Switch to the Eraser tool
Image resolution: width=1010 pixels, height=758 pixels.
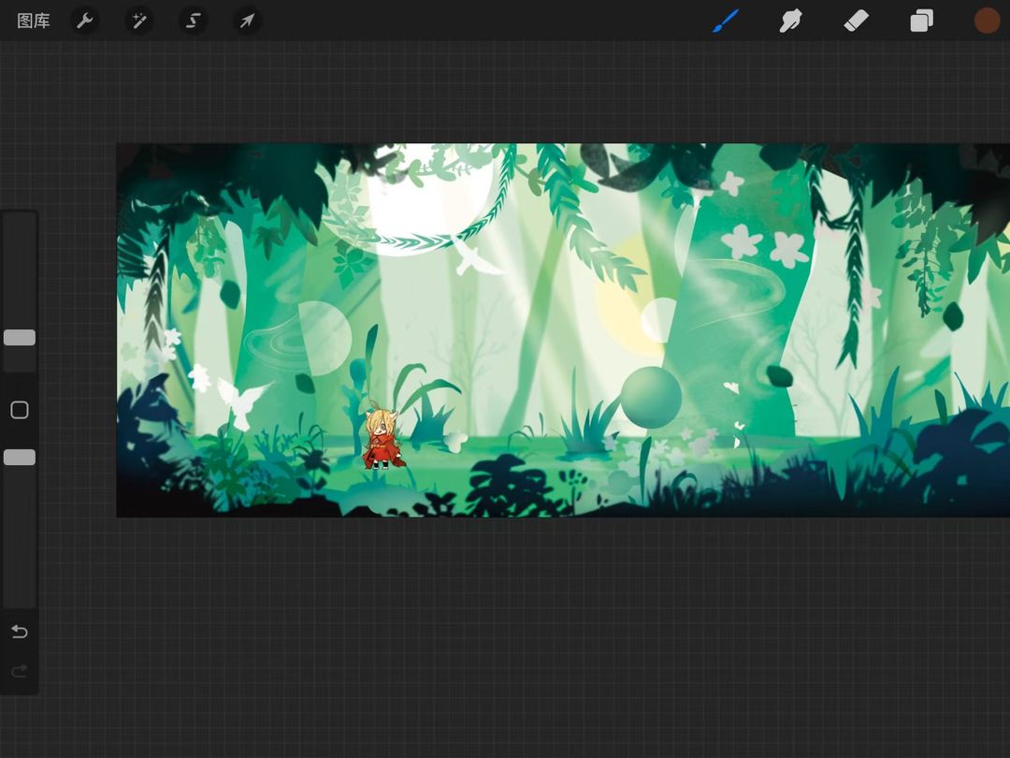pyautogui.click(x=856, y=21)
